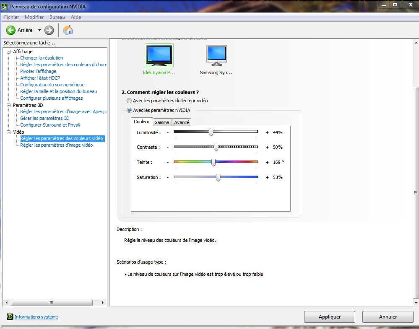The width and height of the screenshot is (419, 329).
Task: Open 'Configurer Surround et PhysX' task
Action: coord(50,125)
